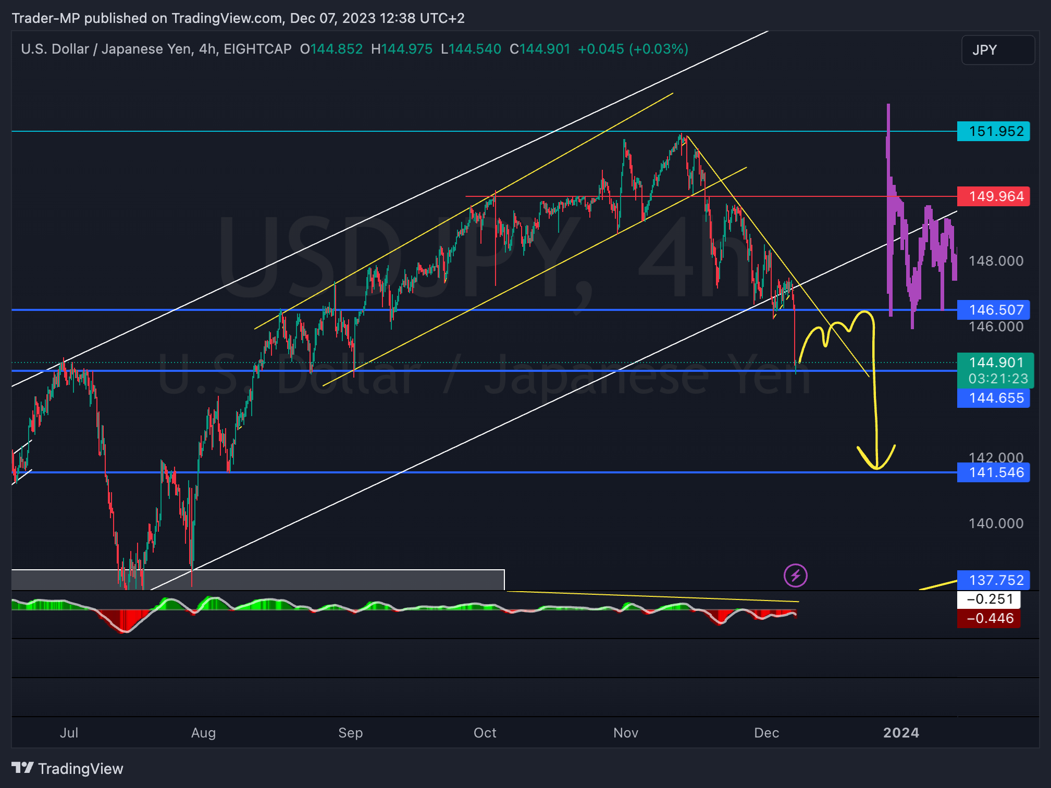Click the 137.752 blue price label
Screen dimensions: 1051x788
coord(993,580)
